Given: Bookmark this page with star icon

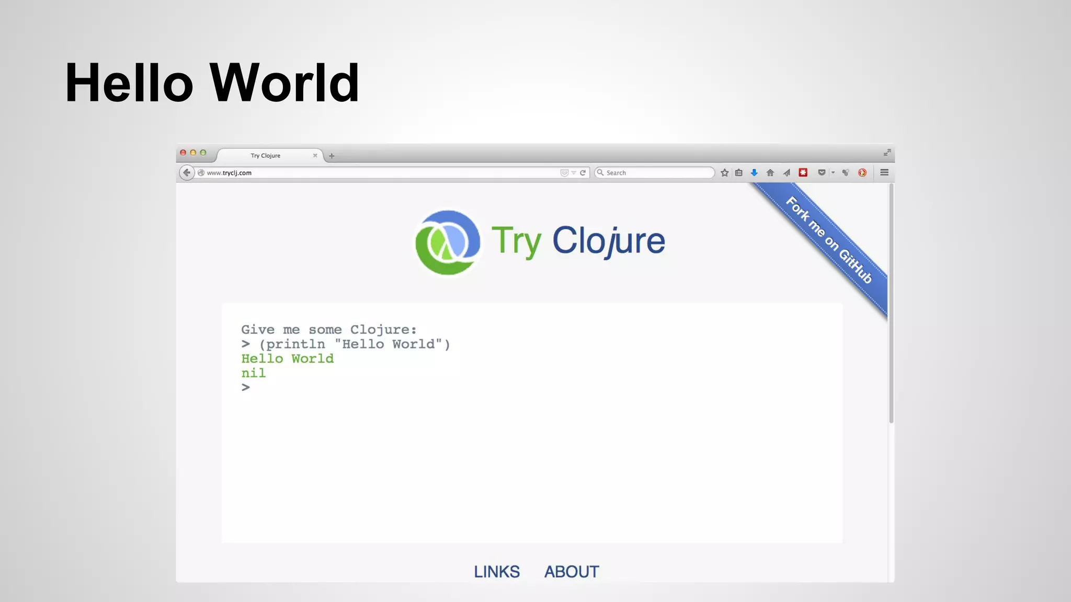Looking at the screenshot, I should point(724,172).
